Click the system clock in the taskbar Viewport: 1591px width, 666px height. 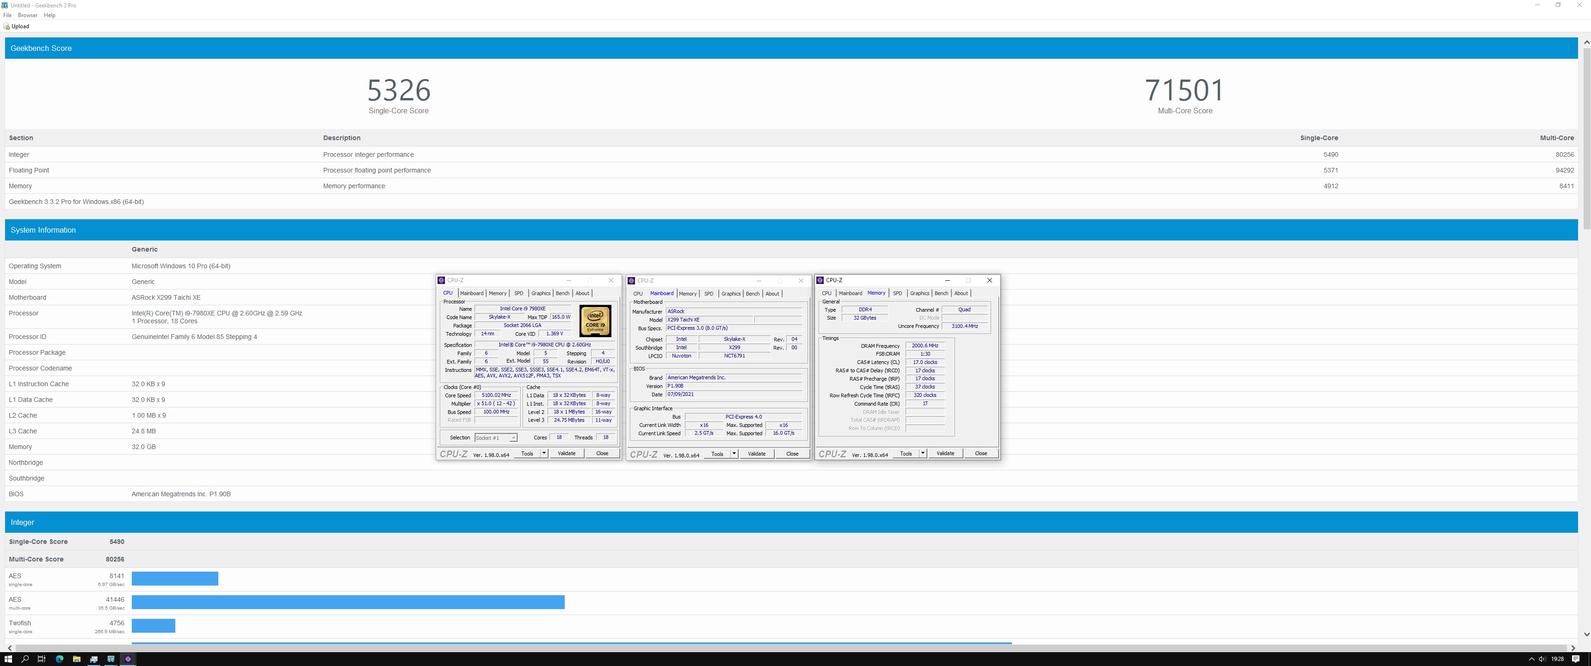(x=1557, y=659)
